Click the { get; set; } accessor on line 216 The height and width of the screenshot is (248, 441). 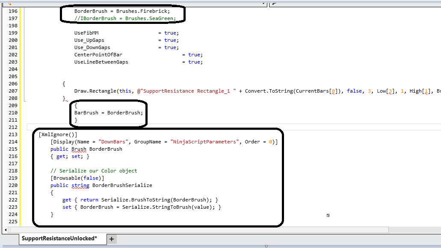click(x=70, y=157)
